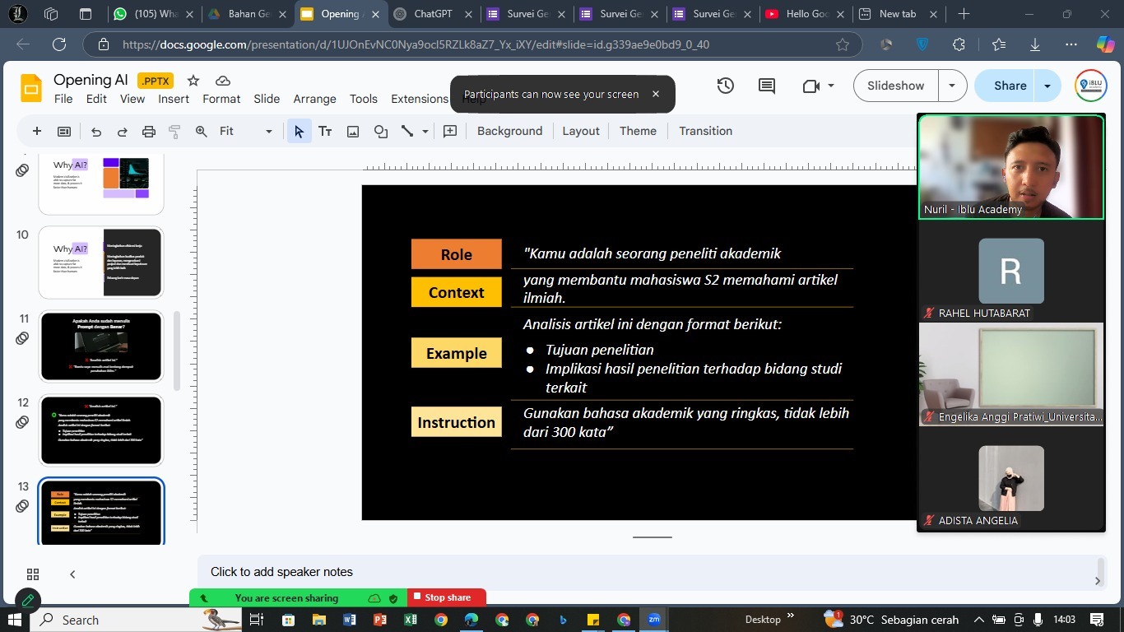The width and height of the screenshot is (1124, 632).
Task: Star the Opening AI presentation
Action: click(x=193, y=81)
